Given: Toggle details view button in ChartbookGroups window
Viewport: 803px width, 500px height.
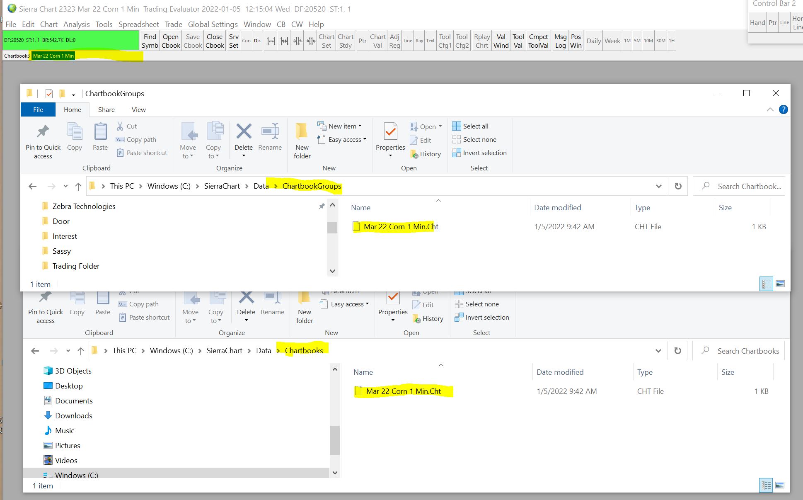Looking at the screenshot, I should coord(766,284).
